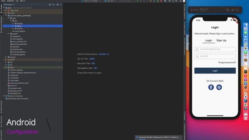Screen dimensions: 249x140
Task: Open Music app in the macOS dock
Action: tap(245, 76)
